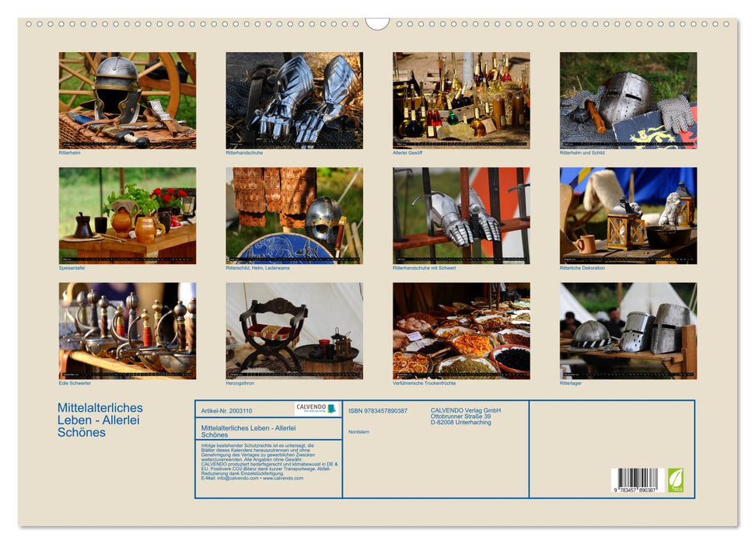Open the Ritterliche Dekoration lantern photo

(x=628, y=215)
